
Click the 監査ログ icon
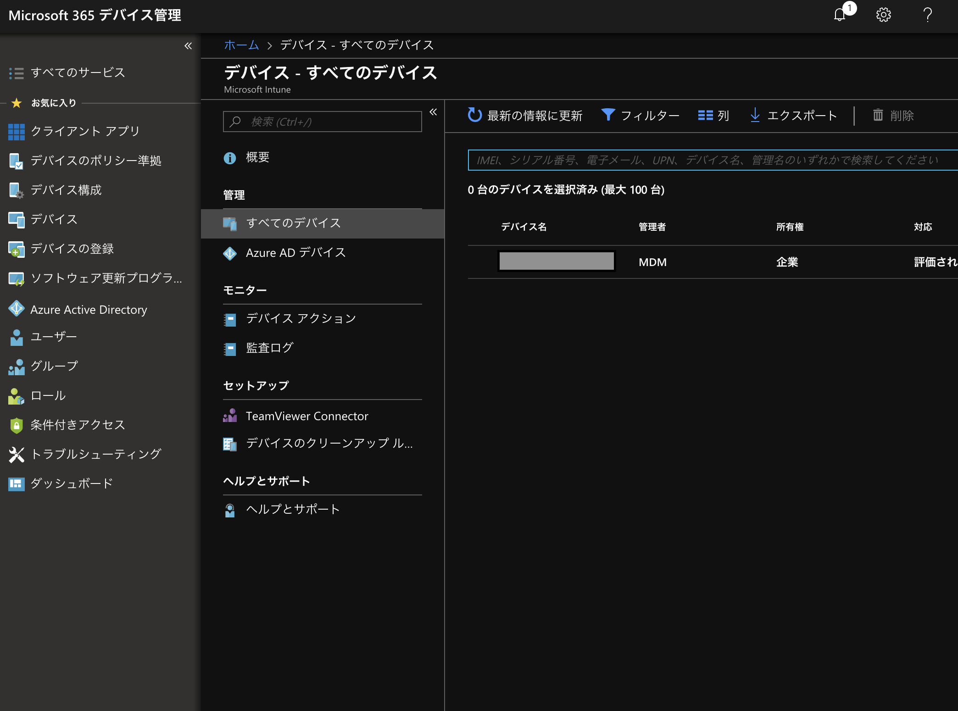tap(230, 349)
